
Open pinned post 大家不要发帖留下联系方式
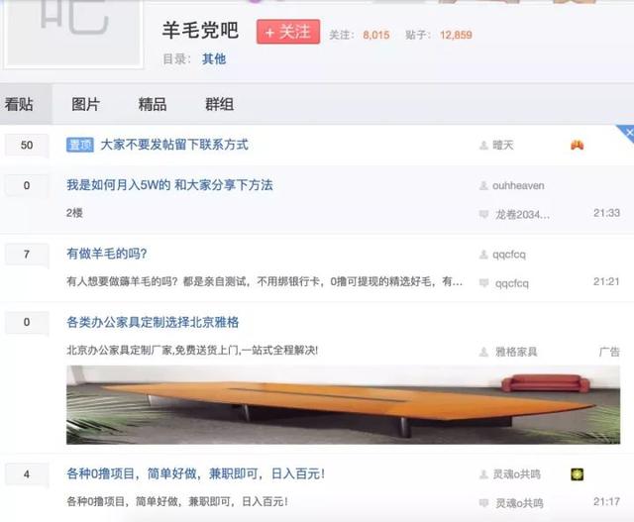[x=174, y=145]
